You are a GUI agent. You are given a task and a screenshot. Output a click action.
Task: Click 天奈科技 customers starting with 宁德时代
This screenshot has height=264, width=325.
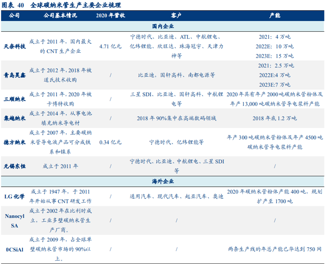point(177,47)
